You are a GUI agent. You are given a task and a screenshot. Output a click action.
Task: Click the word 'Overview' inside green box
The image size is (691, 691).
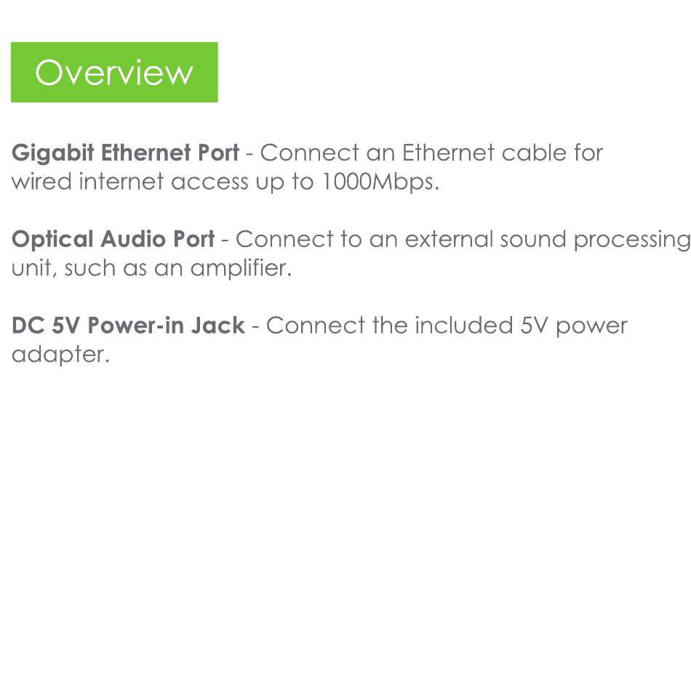coord(114,73)
